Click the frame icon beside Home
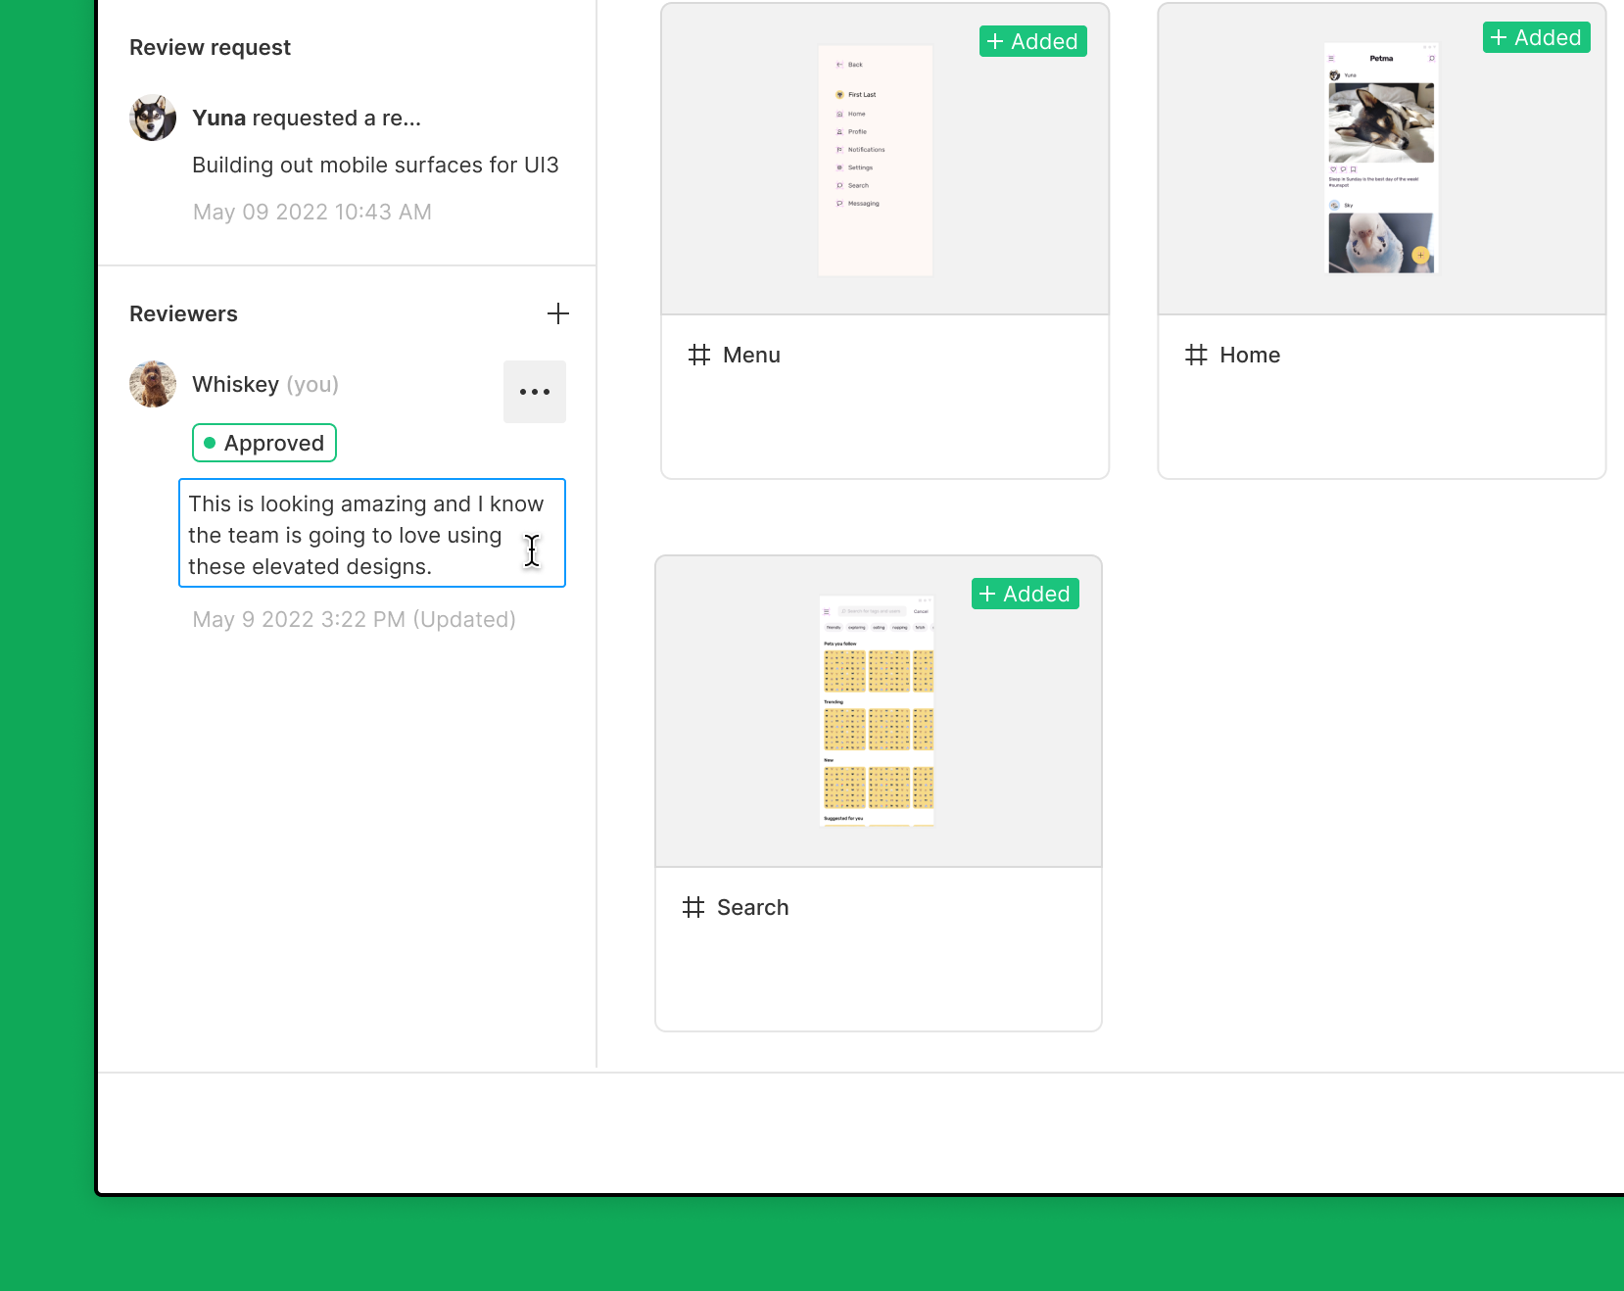Image resolution: width=1624 pixels, height=1291 pixels. point(1196,355)
